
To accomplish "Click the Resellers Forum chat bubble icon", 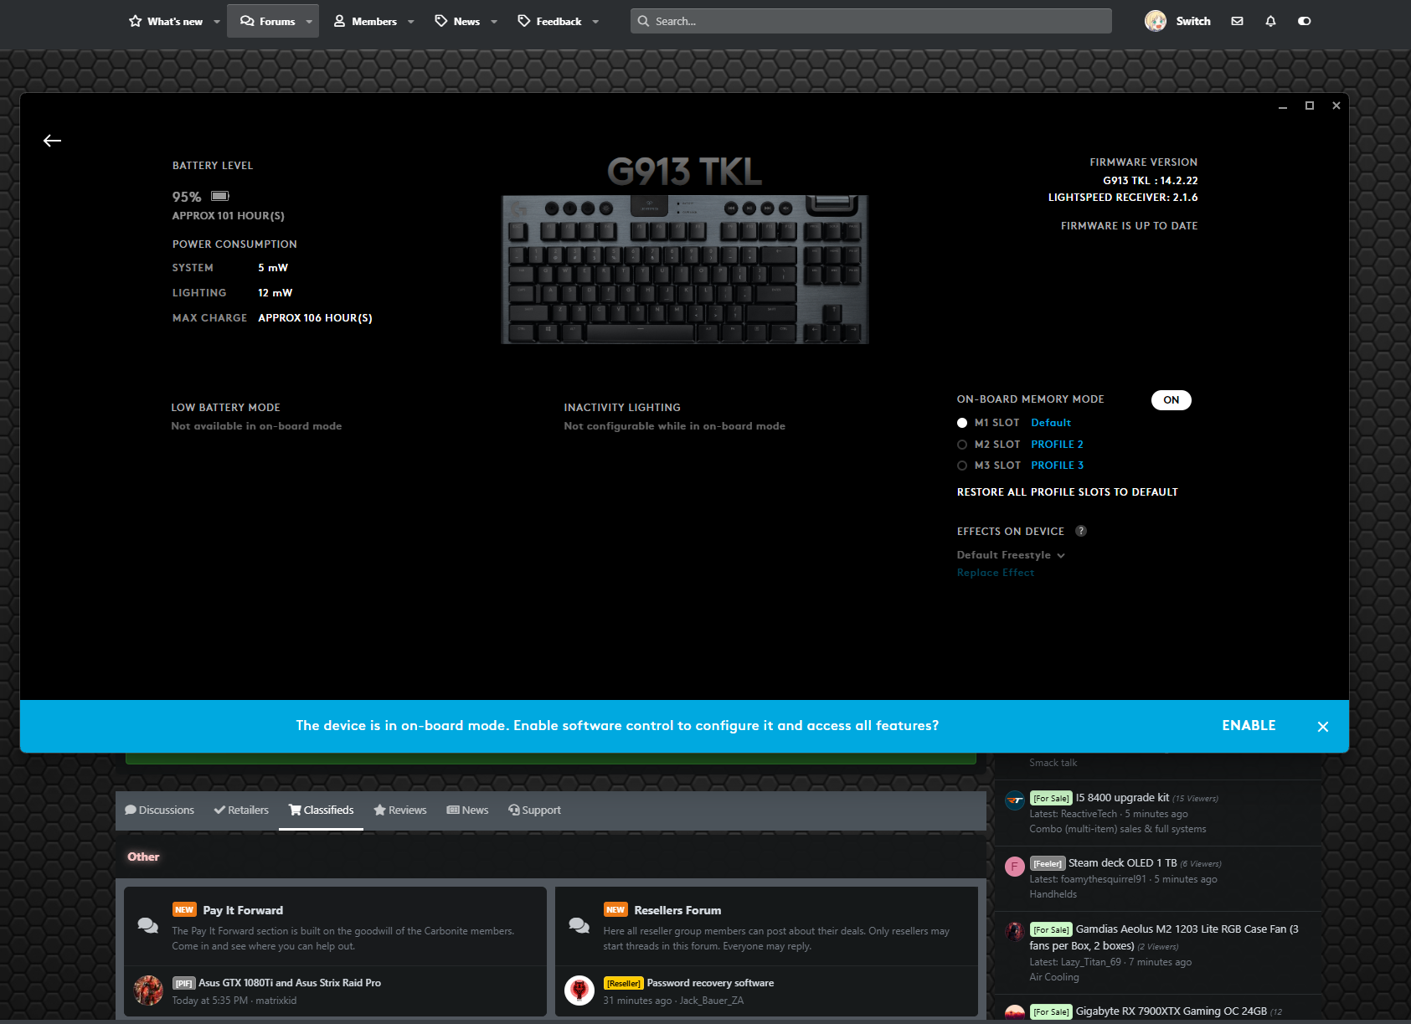I will (x=579, y=925).
